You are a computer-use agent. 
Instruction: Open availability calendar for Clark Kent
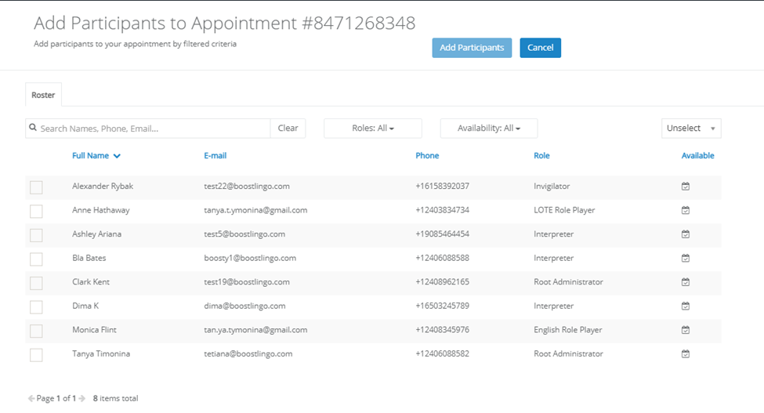[685, 281]
